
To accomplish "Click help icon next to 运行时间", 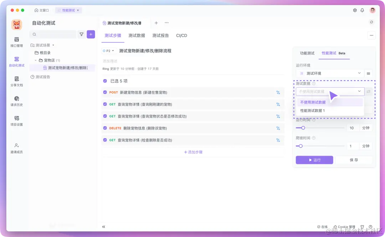I will (314, 120).
